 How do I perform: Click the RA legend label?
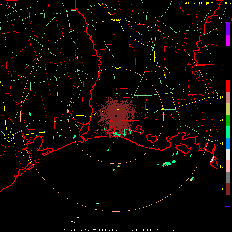pyautogui.click(x=221, y=132)
